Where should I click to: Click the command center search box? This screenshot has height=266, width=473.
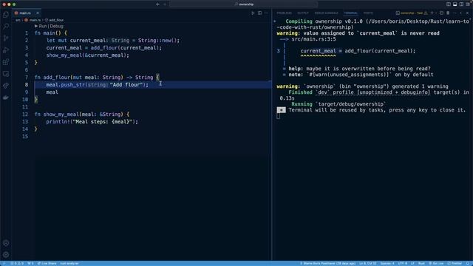coord(244,4)
